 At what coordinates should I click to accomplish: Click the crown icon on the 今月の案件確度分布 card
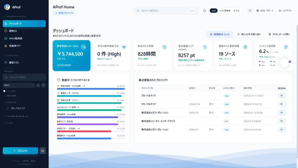tap(124, 47)
